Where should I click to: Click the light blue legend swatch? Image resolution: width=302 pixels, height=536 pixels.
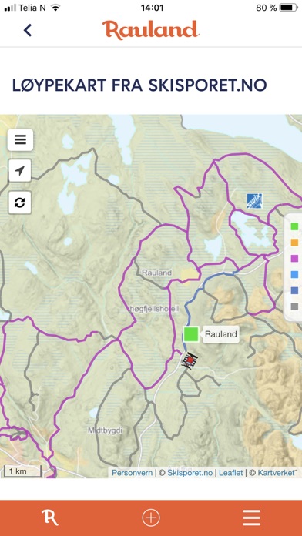[x=294, y=274]
